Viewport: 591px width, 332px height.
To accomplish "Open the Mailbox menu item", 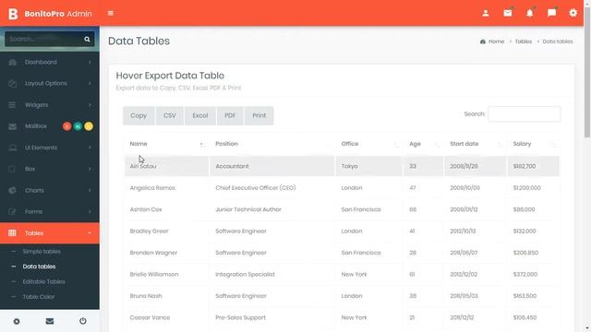I will 36,126.
